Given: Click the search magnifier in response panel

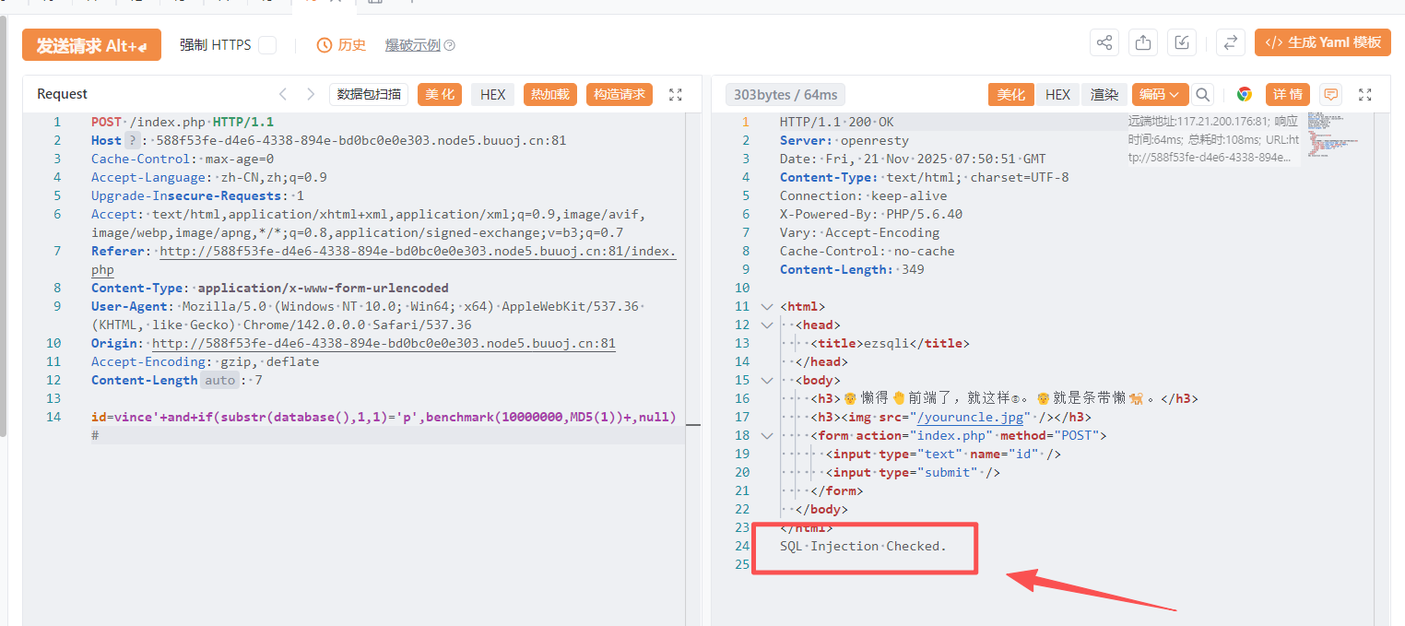Looking at the screenshot, I should click(1202, 94).
